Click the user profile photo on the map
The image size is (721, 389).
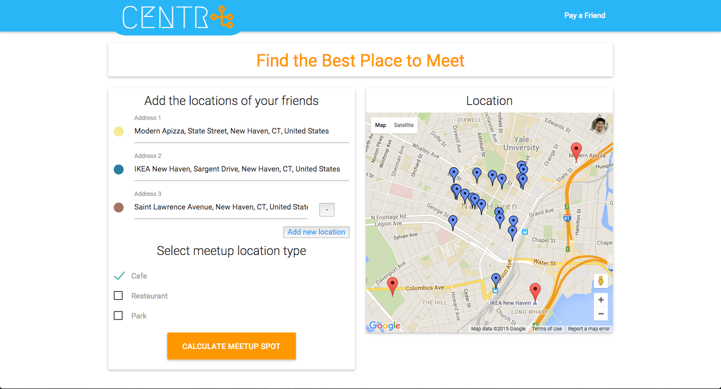(x=599, y=125)
